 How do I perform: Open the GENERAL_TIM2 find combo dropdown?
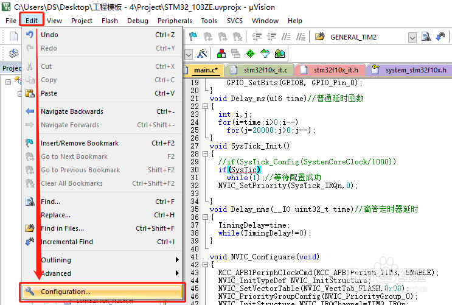click(x=412, y=37)
